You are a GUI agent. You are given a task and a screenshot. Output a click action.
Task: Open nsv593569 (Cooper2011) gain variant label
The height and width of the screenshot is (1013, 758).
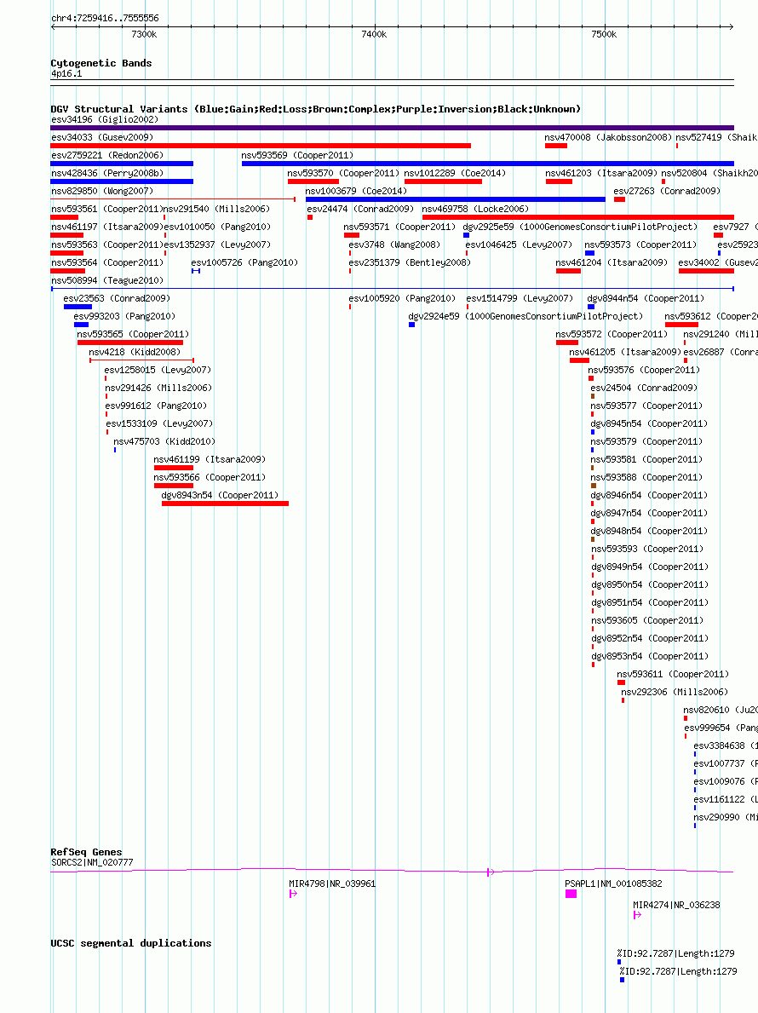click(x=297, y=156)
